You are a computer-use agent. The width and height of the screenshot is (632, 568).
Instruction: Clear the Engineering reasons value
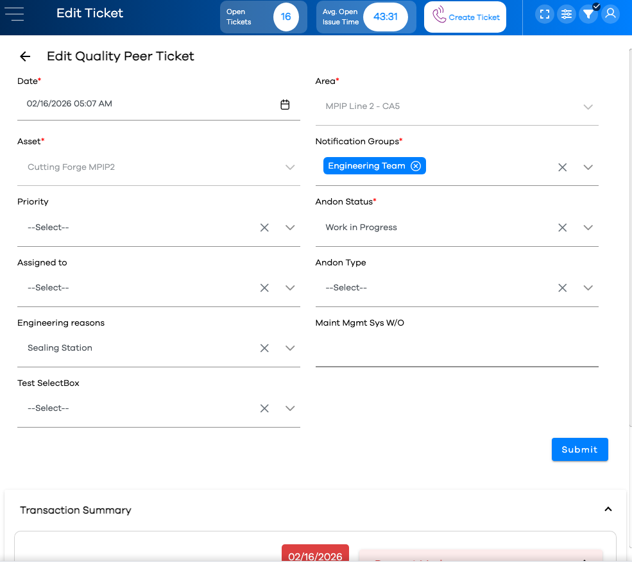(x=264, y=348)
